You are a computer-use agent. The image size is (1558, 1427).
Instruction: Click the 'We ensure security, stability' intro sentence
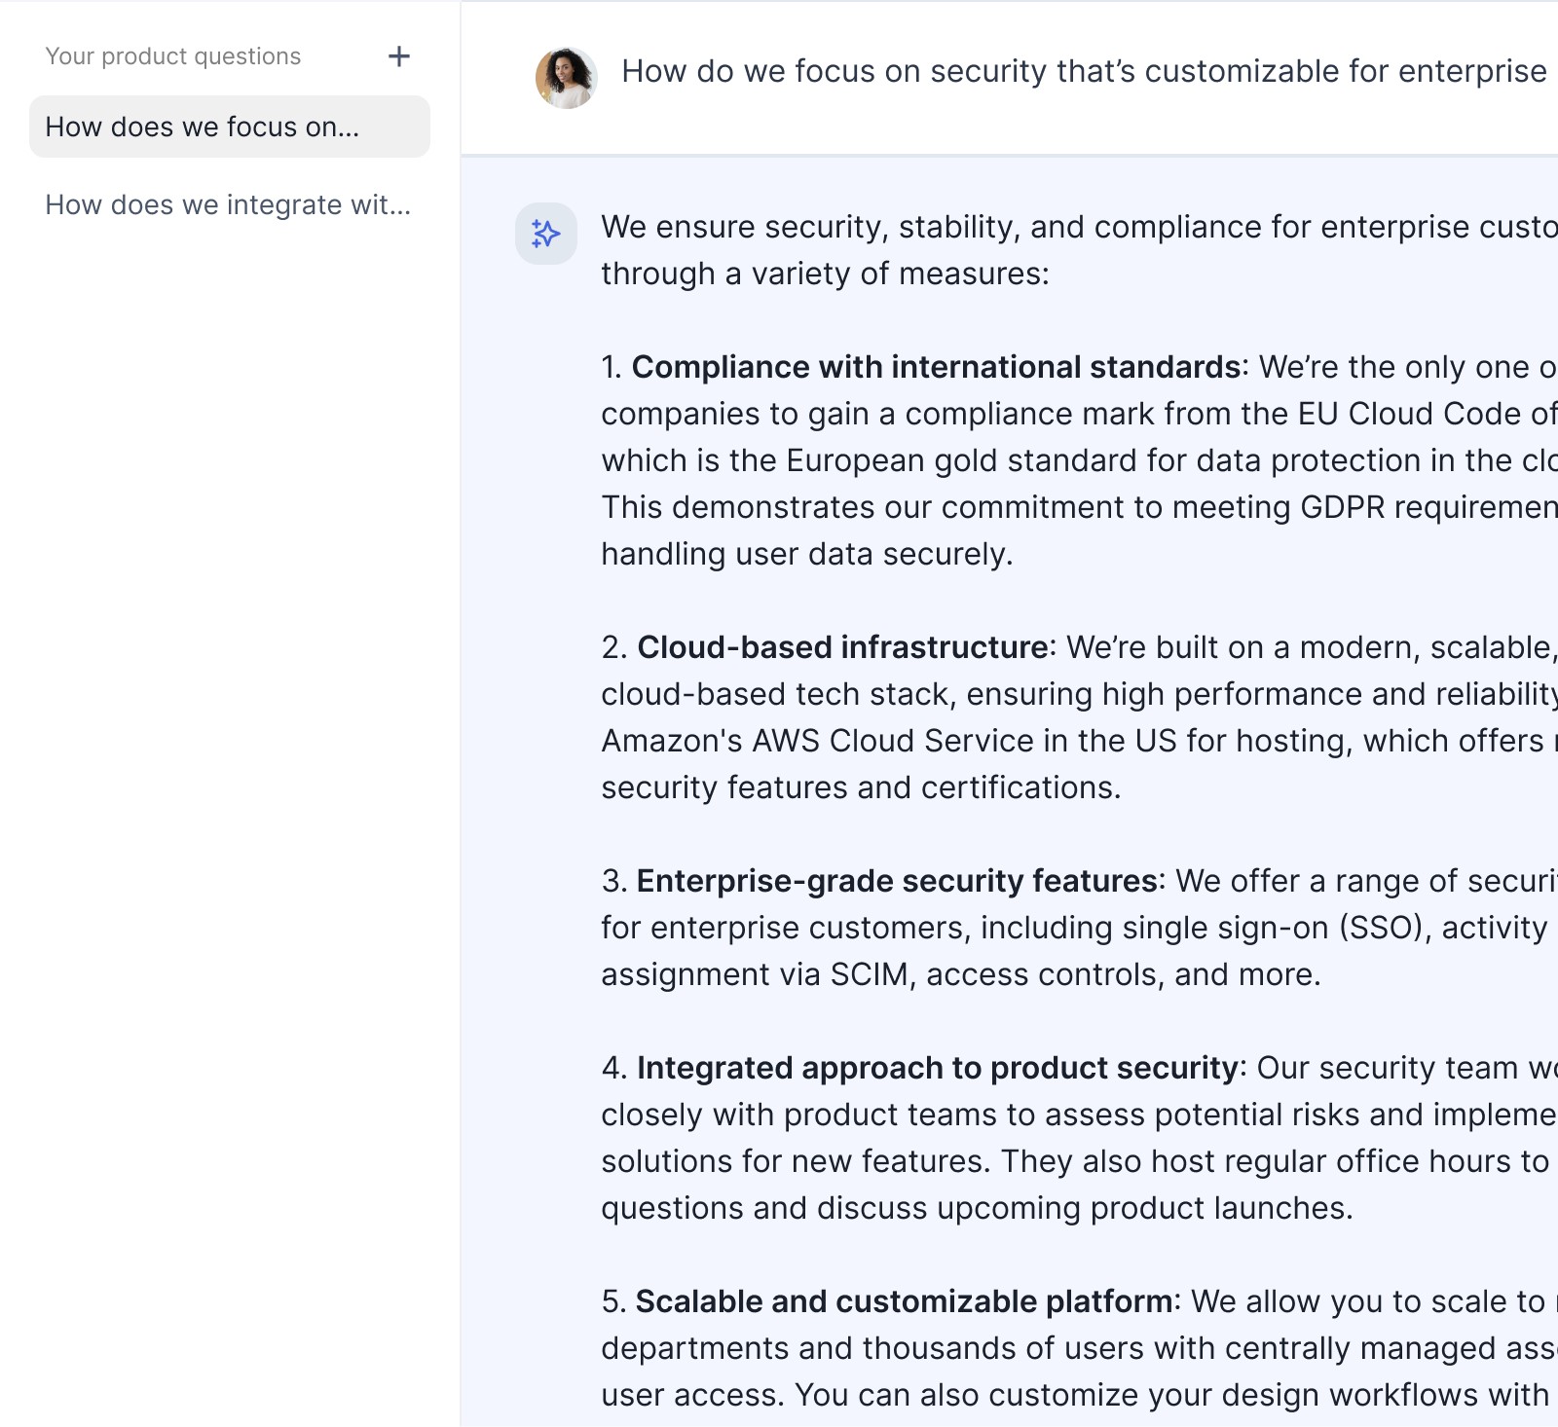click(x=1079, y=227)
